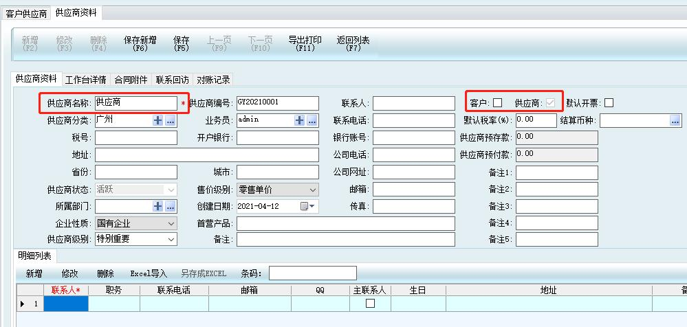Switch to the 合同附件 tab

131,80
